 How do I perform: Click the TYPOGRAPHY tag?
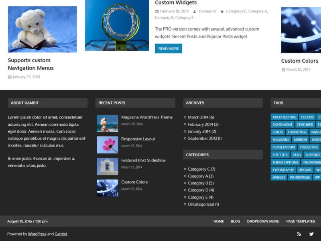coord(283,170)
